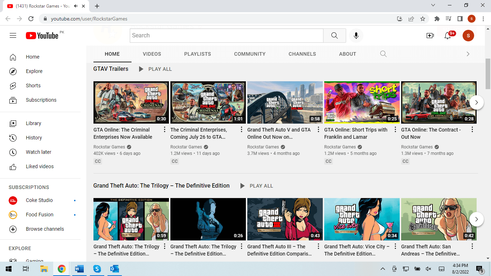Open more options for GTA V Out Now video
This screenshot has width=491, height=276.
pos(318,130)
